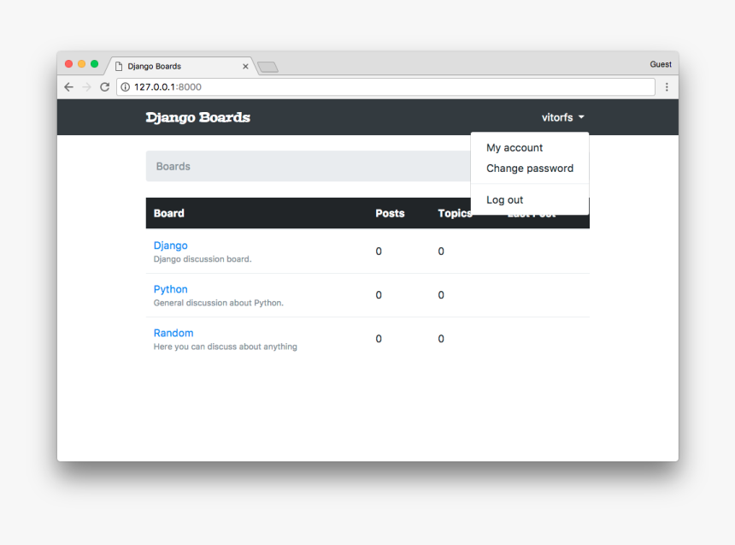735x545 pixels.
Task: Reload the page using the refresh icon
Action: pyautogui.click(x=104, y=86)
